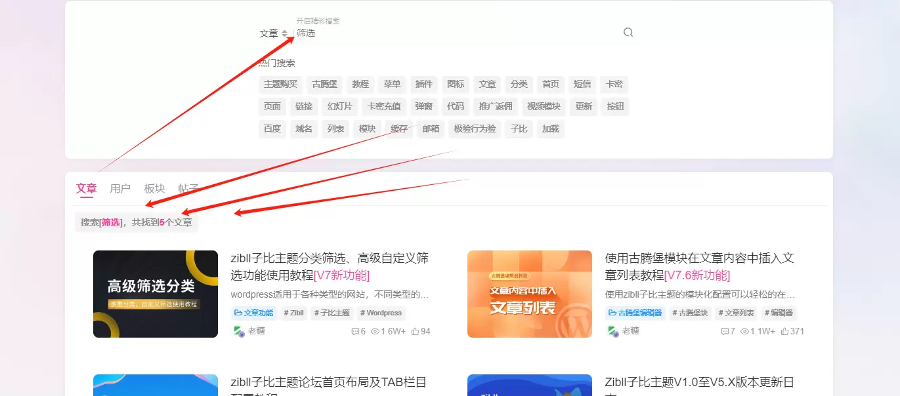Screen dimensions: 900x396
Task: Select hot search tag 更新
Action: click(x=584, y=107)
